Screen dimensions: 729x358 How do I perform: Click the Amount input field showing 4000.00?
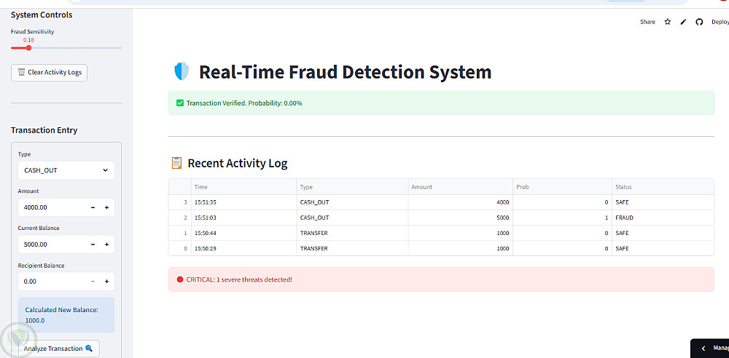tap(52, 207)
